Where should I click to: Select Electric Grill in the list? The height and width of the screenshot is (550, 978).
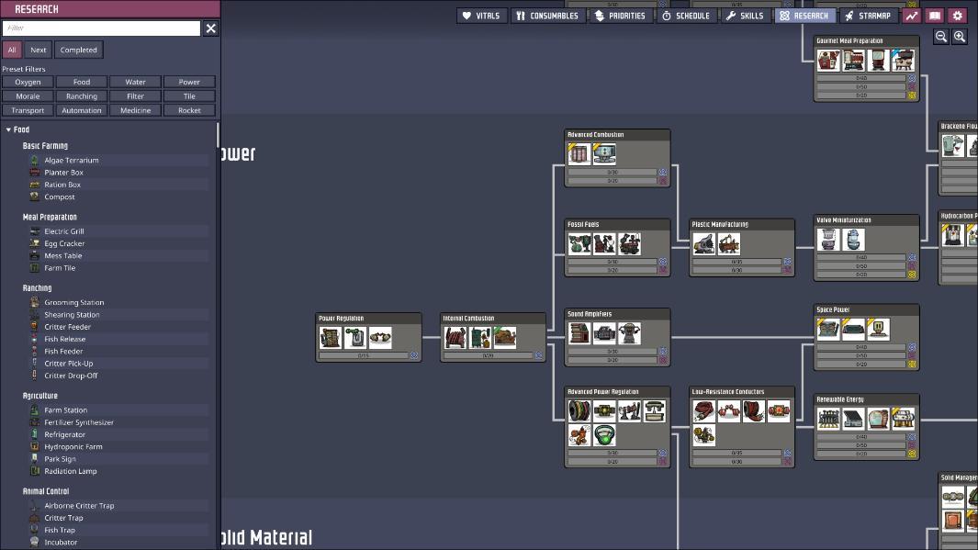[118, 231]
